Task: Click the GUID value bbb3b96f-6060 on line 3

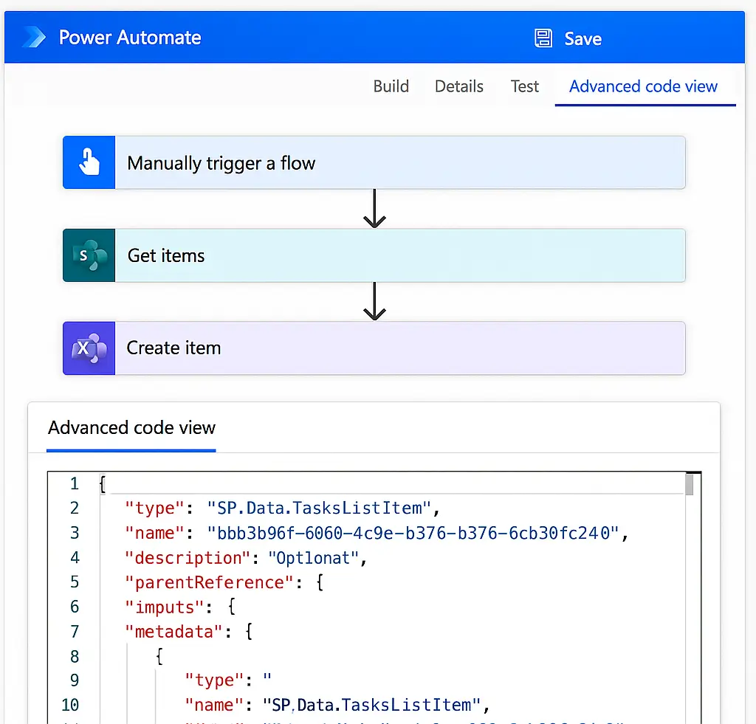Action: [413, 533]
